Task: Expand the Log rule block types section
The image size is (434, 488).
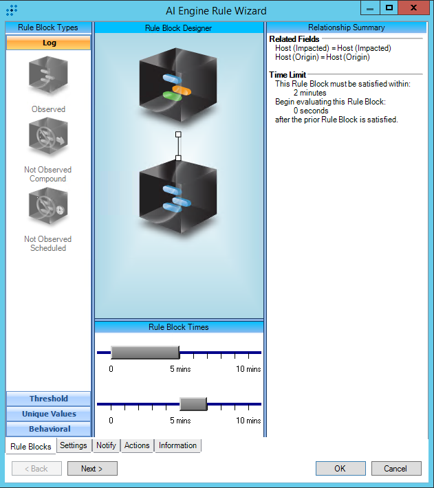Action: point(49,43)
